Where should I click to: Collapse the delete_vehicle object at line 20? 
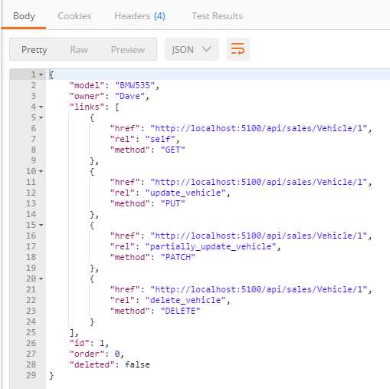pos(41,279)
